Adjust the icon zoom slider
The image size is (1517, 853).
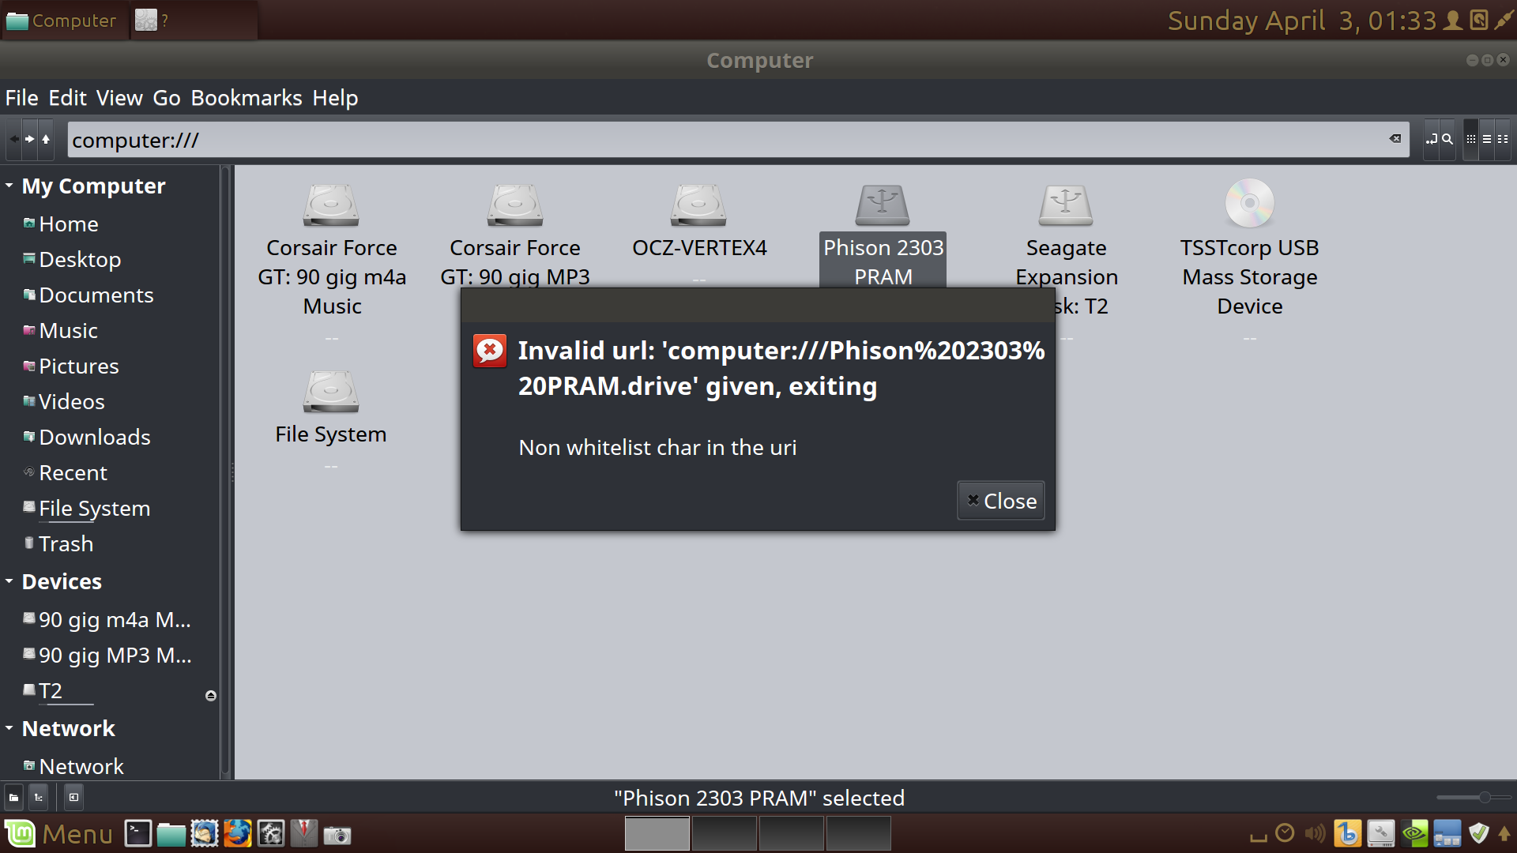pos(1473,798)
